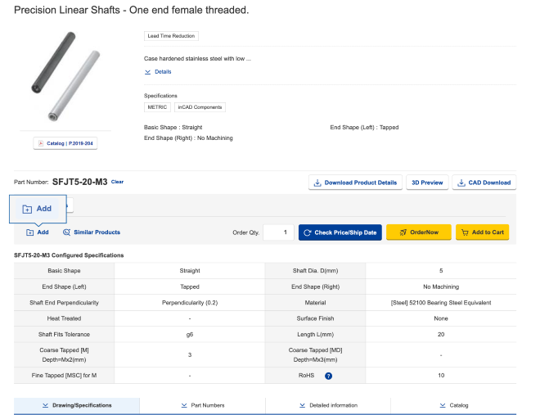The image size is (540, 415).
Task: Open the Catalog P.2019-204 PDF link
Action: coord(65,143)
